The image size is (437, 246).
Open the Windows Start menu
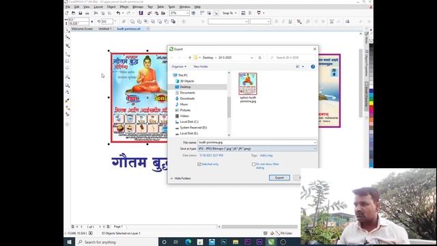click(x=69, y=242)
